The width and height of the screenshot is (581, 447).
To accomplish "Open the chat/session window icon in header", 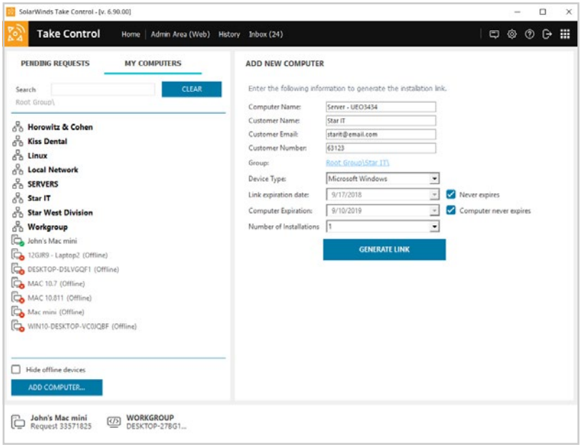I will point(494,34).
